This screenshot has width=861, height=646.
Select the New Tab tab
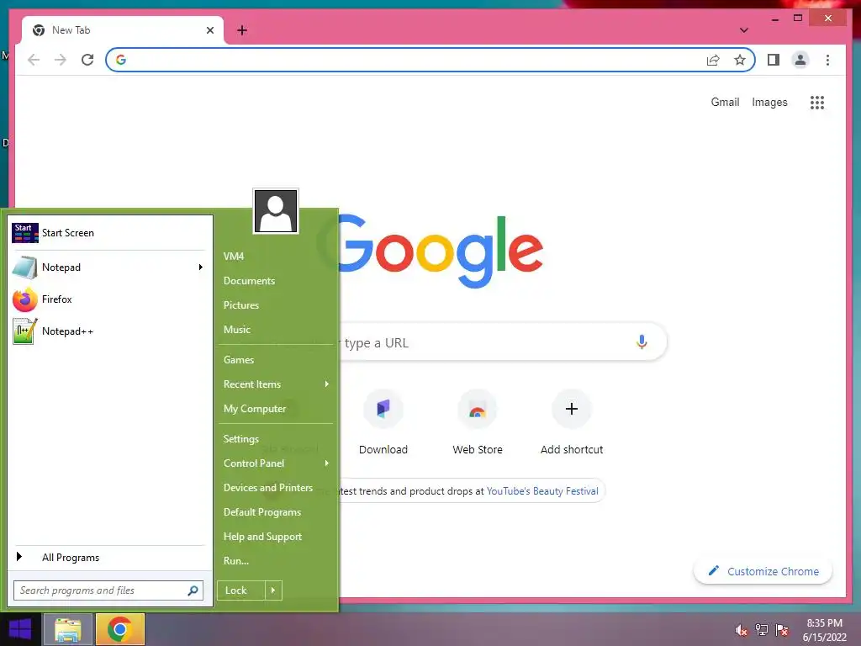[123, 30]
